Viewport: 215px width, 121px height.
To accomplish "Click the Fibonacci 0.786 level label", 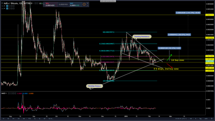I will (x=107, y=70).
